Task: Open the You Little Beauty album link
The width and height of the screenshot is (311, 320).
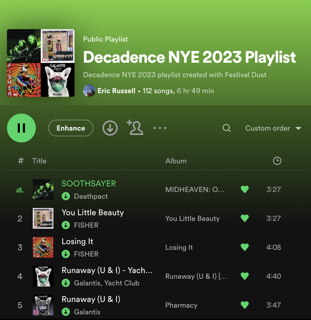Action: (x=193, y=219)
